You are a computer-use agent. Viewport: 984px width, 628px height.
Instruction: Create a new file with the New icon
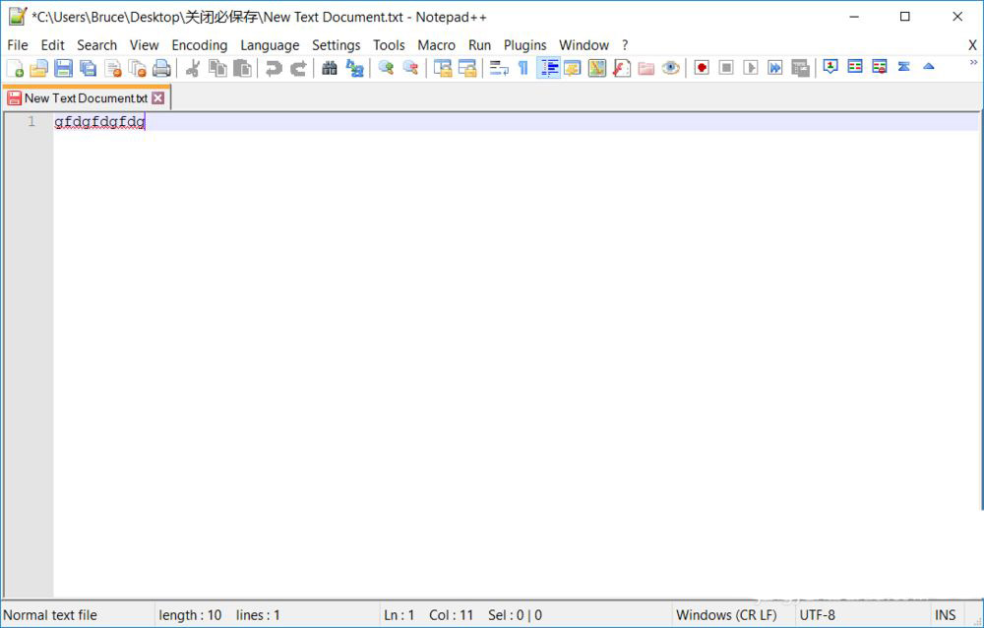tap(16, 68)
